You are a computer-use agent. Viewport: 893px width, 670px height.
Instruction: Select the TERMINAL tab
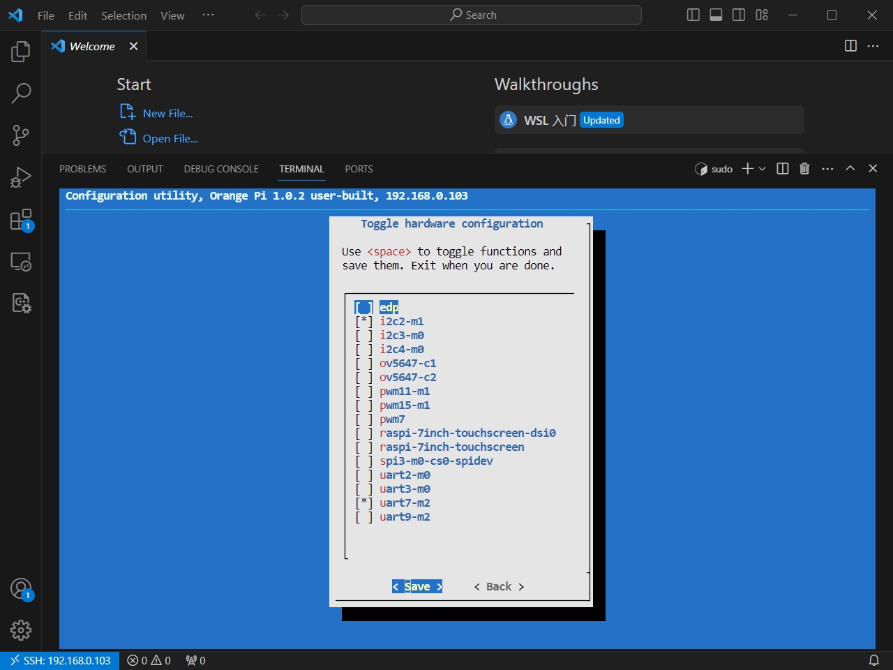click(x=301, y=169)
